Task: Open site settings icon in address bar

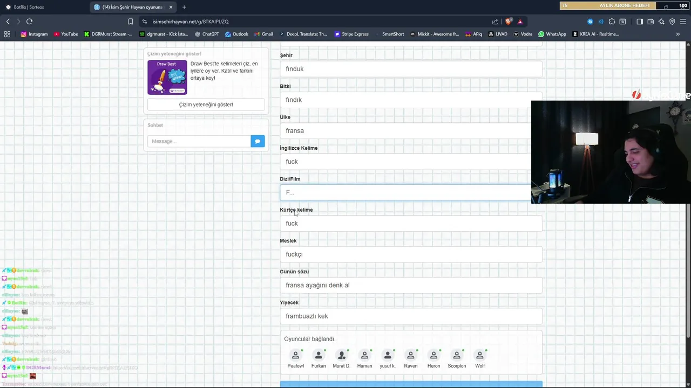Action: [x=144, y=22]
